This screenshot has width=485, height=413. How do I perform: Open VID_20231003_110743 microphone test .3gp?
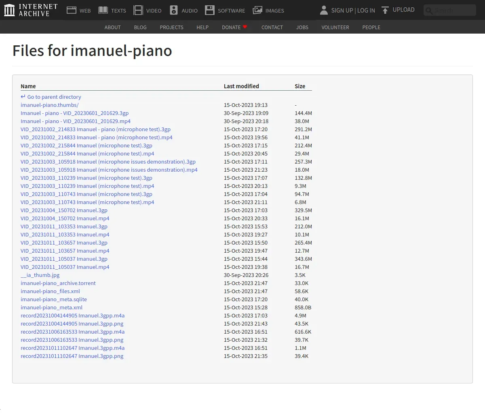tap(86, 194)
